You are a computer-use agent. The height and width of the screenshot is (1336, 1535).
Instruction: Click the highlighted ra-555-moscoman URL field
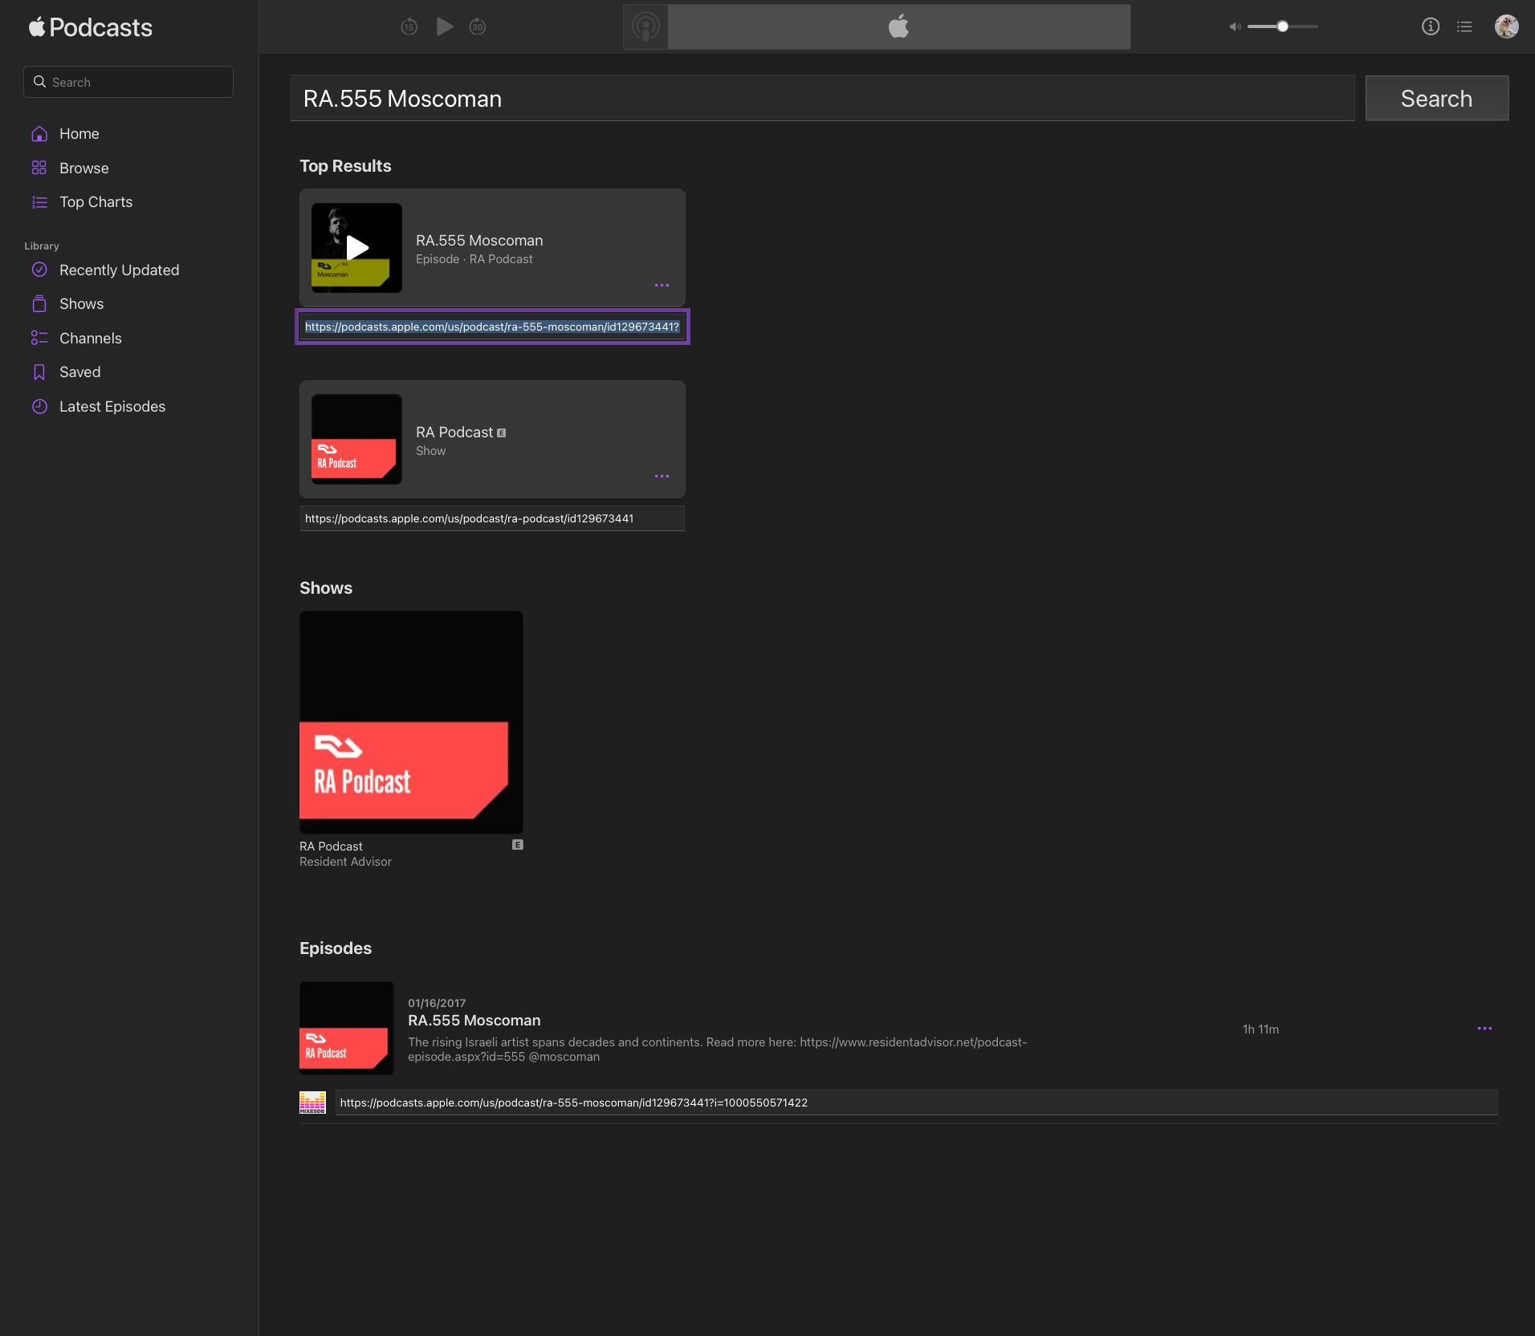(492, 327)
